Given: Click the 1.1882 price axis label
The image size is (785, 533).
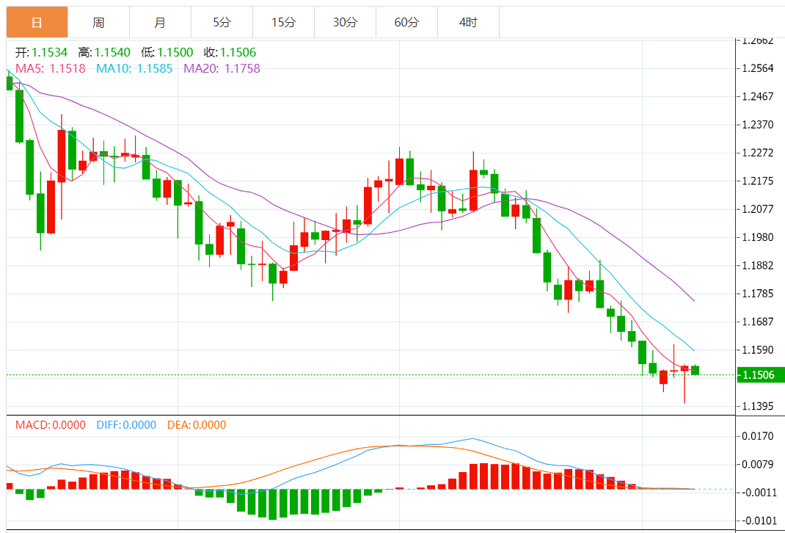Looking at the screenshot, I should tap(757, 266).
